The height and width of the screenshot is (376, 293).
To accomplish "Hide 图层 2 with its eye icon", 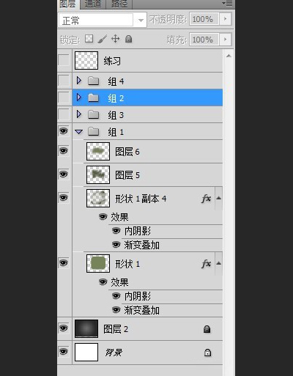I will [64, 328].
